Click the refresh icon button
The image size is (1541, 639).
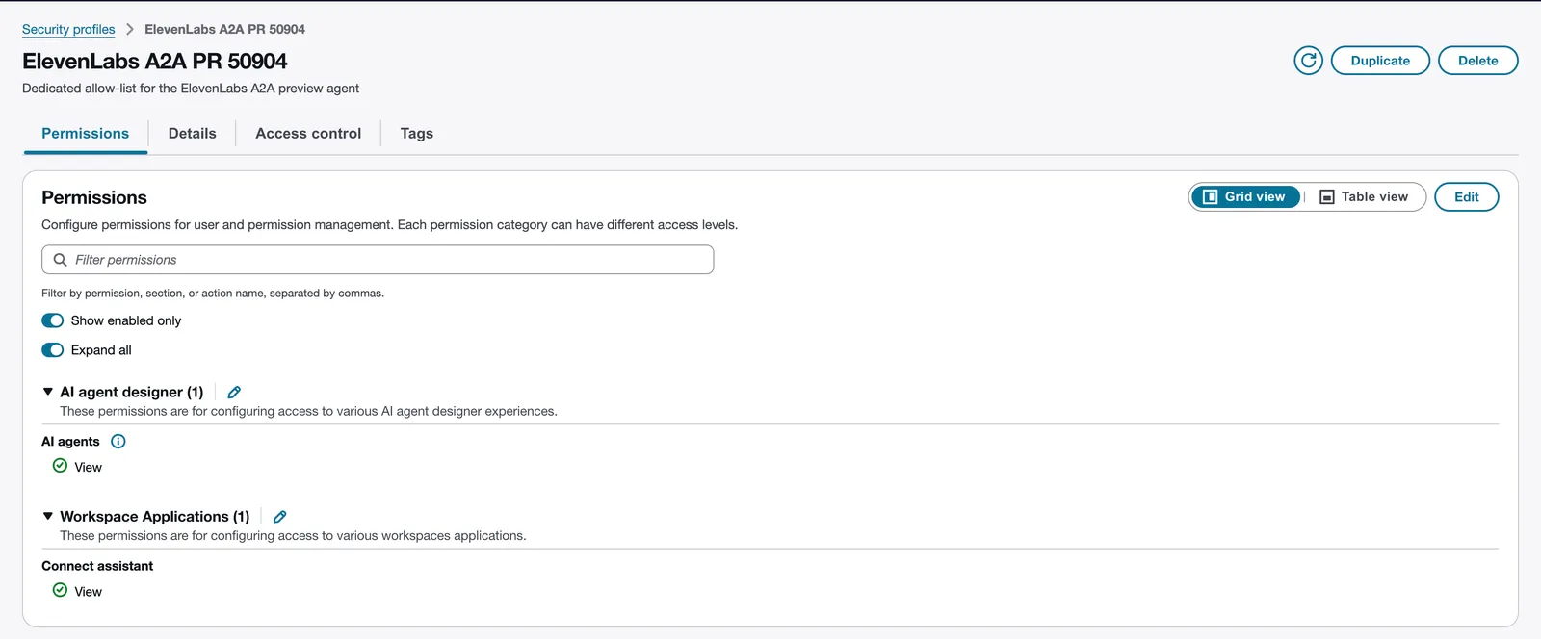click(1308, 61)
